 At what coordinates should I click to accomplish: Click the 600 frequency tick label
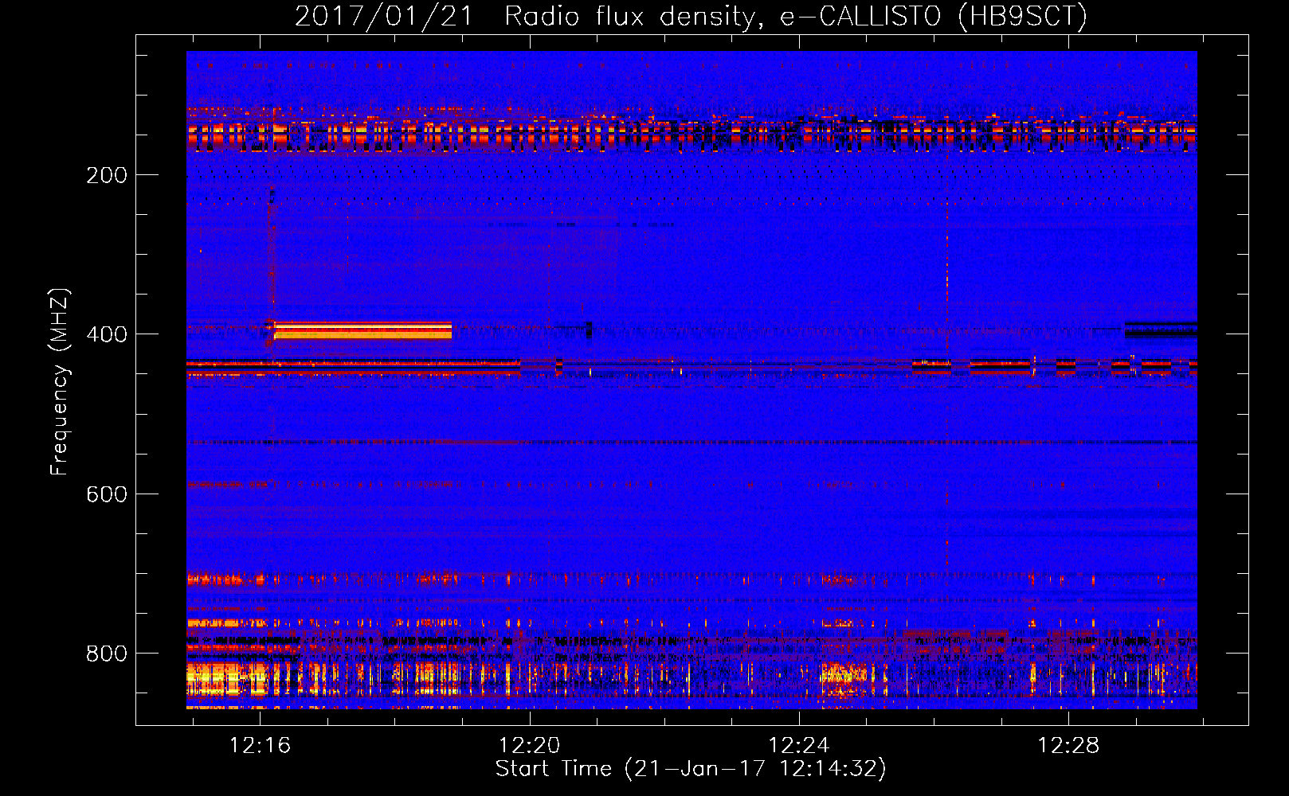coord(107,494)
